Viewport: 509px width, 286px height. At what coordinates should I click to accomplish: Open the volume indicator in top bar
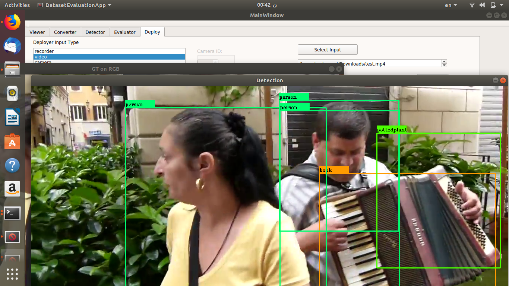[x=483, y=5]
